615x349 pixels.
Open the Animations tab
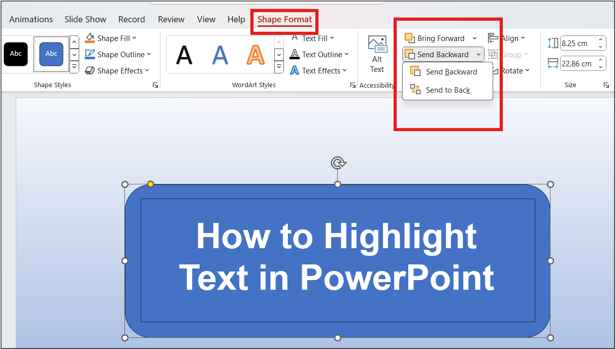tap(31, 19)
